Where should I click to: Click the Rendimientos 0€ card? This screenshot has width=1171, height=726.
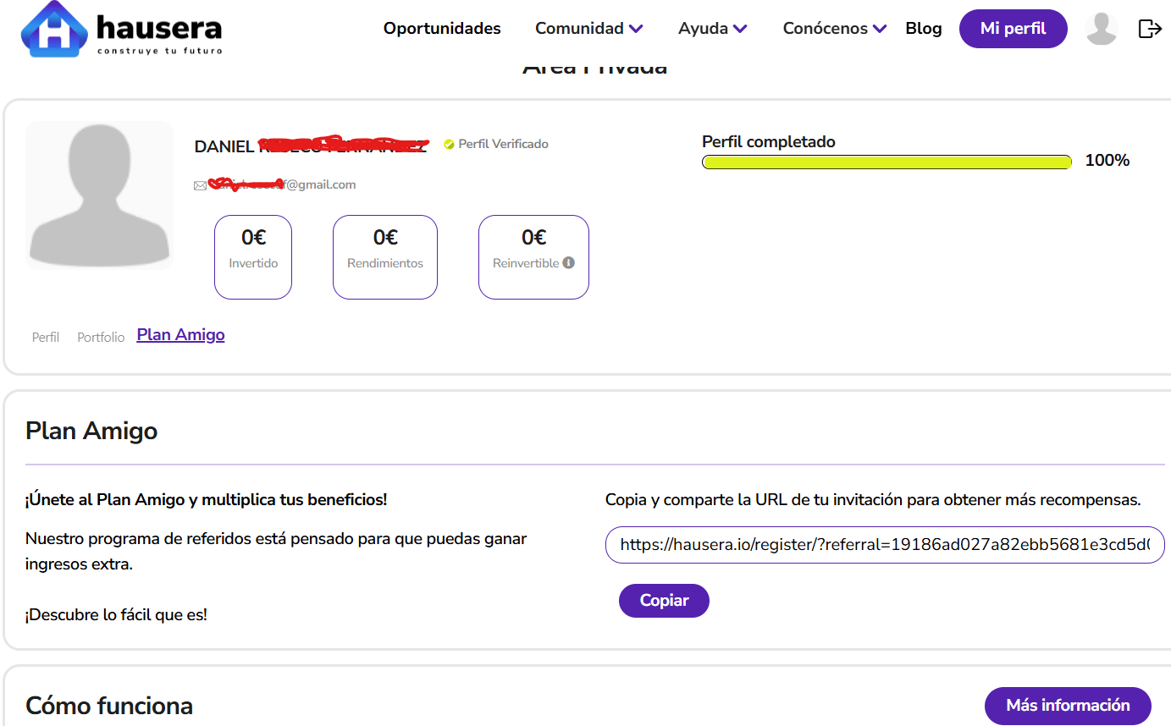click(385, 257)
